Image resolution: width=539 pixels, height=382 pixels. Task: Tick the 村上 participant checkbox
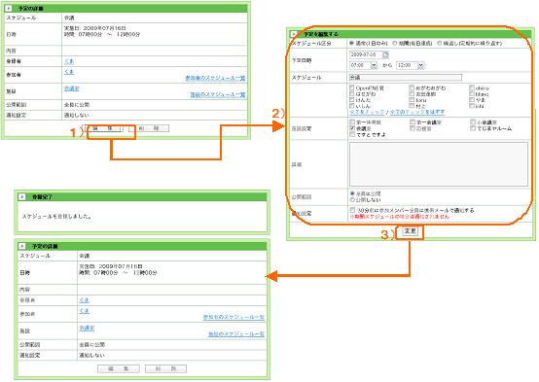tap(412, 106)
